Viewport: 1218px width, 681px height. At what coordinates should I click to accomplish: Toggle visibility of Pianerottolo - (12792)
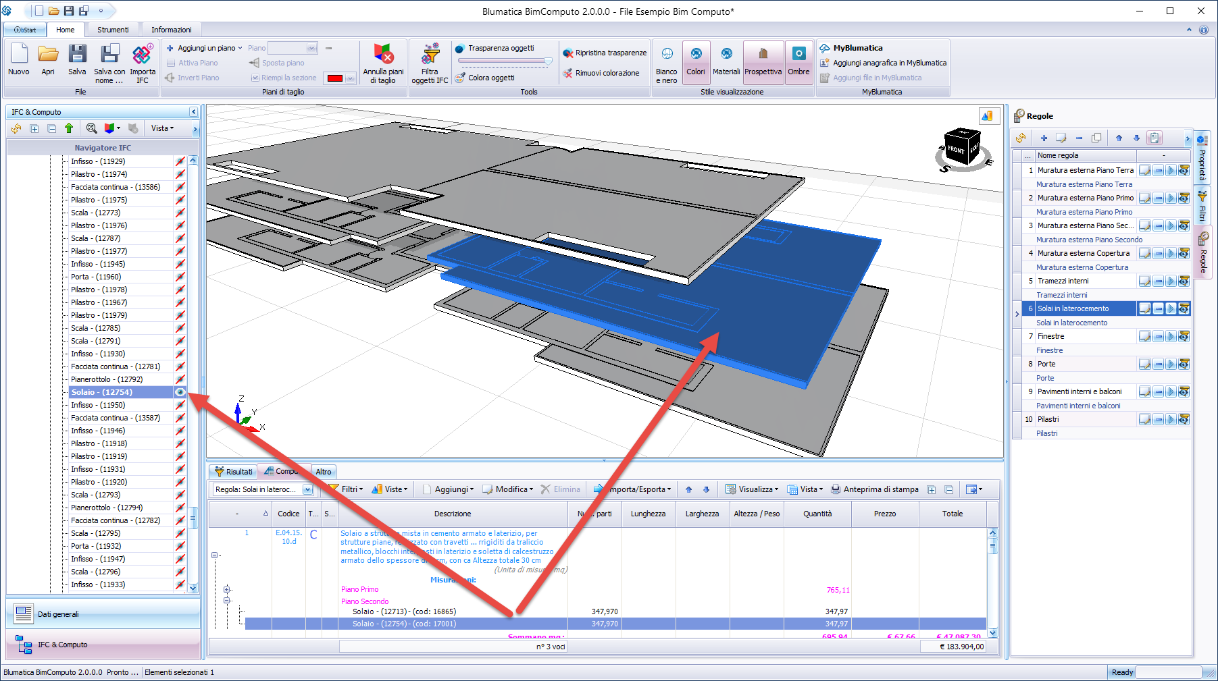(180, 379)
